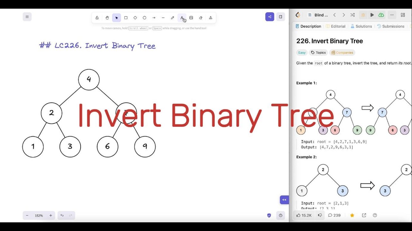Image resolution: width=412 pixels, height=231 pixels.
Task: Click the 226. Invert Binary Tree title
Action: coord(330,41)
